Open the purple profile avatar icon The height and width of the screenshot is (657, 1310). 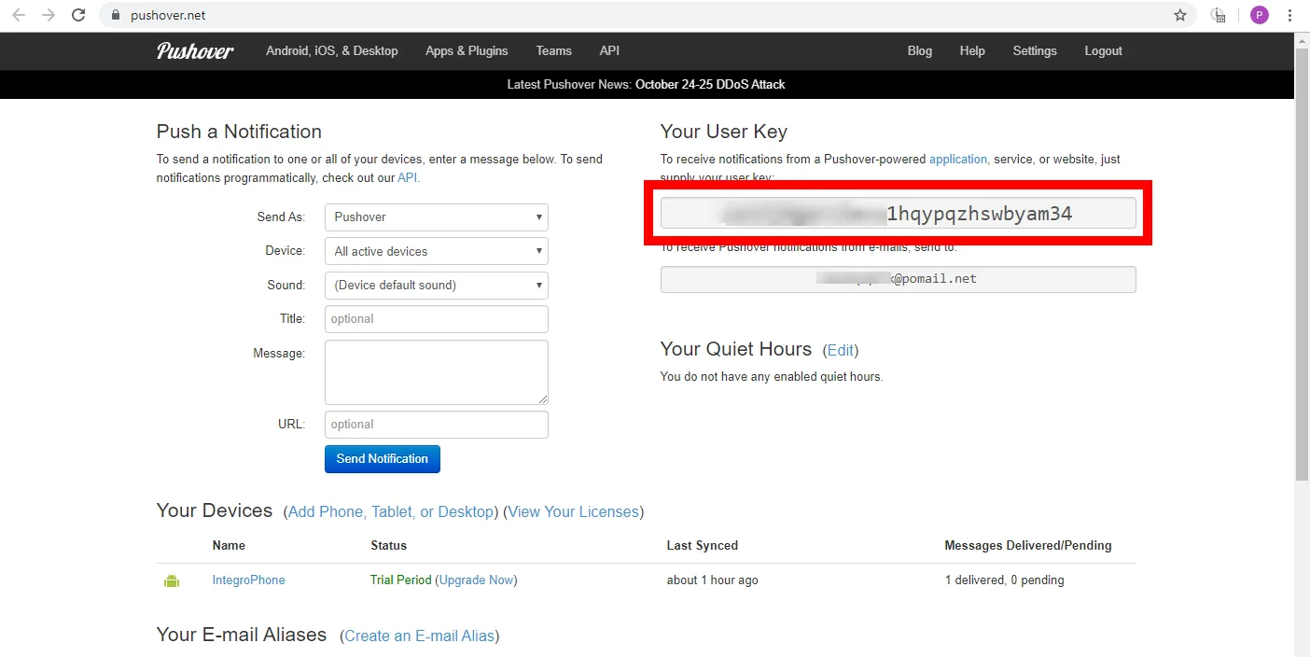pyautogui.click(x=1260, y=15)
